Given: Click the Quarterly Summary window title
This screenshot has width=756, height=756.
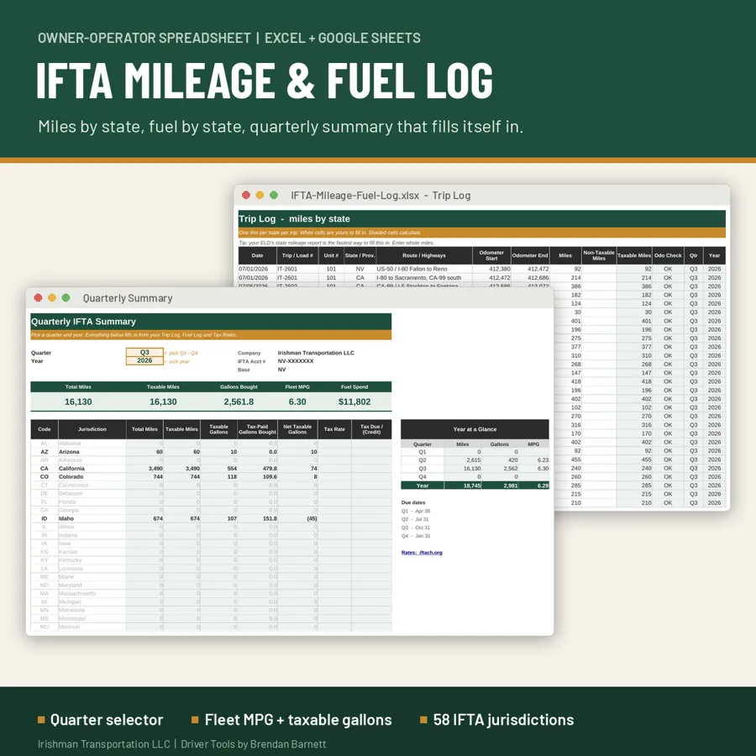Looking at the screenshot, I should tap(128, 298).
